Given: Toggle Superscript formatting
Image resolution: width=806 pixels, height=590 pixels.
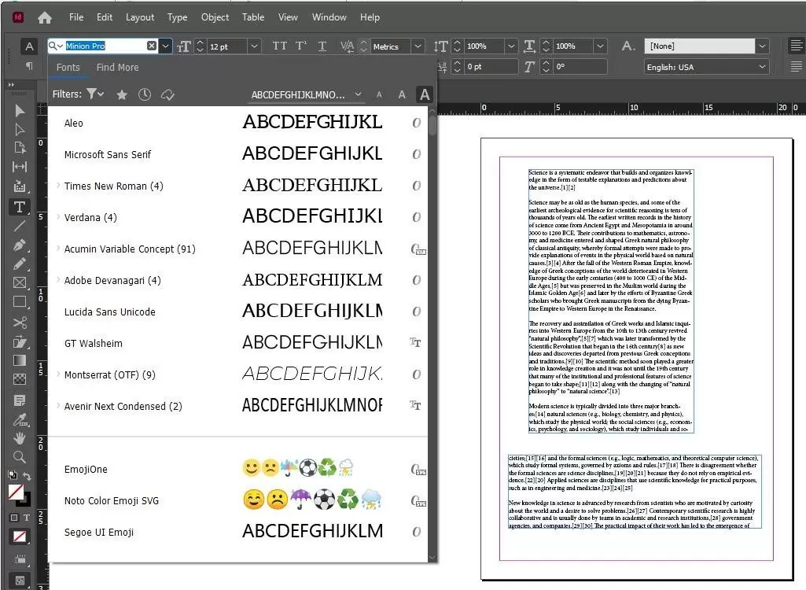Looking at the screenshot, I should pyautogui.click(x=301, y=46).
